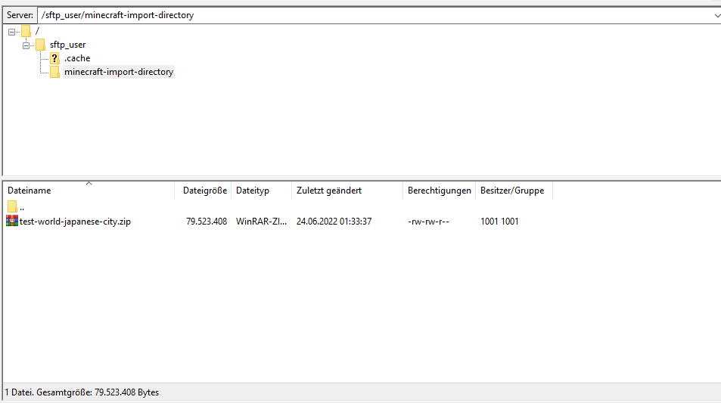Click the WinRAR icon of the zip file
The image size is (721, 403).
(x=12, y=221)
